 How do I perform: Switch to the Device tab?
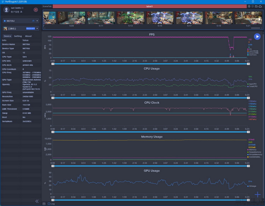pyautogui.click(x=7, y=36)
